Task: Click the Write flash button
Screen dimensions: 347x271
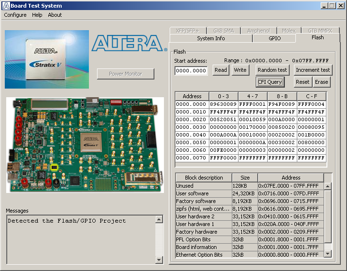Action: point(240,70)
